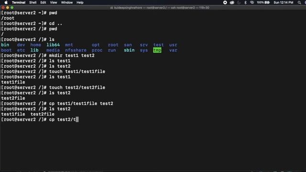Click the srv directory entry
The height and width of the screenshot is (172, 306).
pyautogui.click(x=144, y=45)
